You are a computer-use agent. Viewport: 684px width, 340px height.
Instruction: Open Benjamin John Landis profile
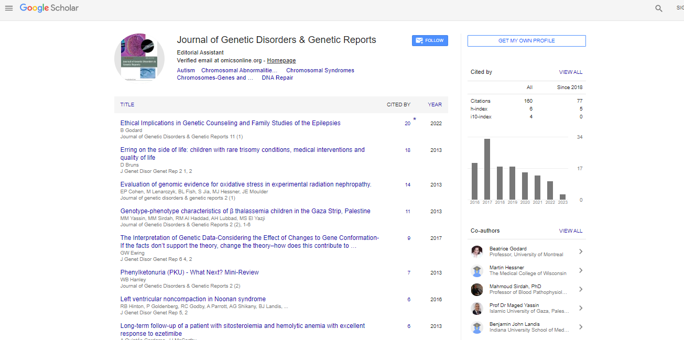click(x=514, y=324)
